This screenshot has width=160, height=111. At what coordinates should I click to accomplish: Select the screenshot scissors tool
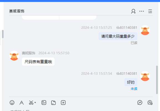tap(31, 102)
